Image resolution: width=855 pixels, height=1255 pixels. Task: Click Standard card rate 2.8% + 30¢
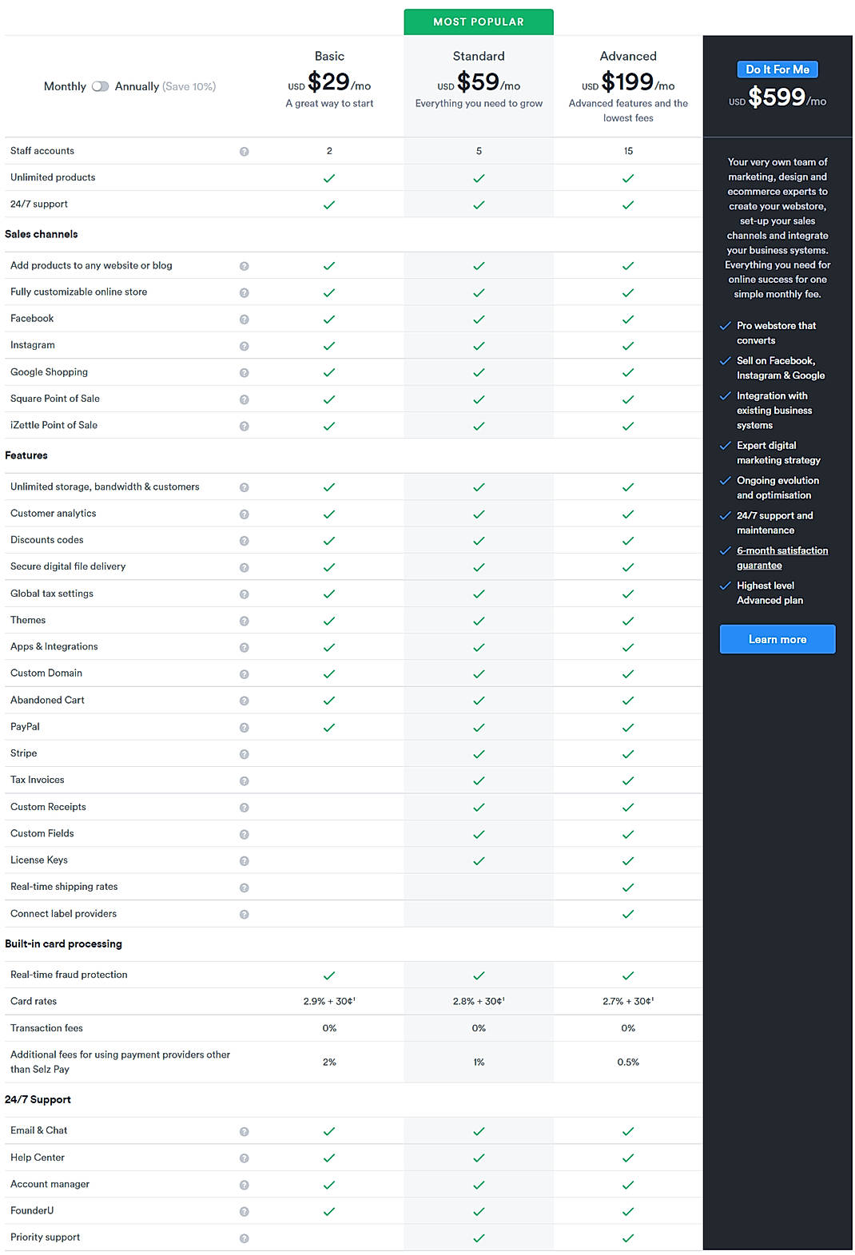[479, 1001]
